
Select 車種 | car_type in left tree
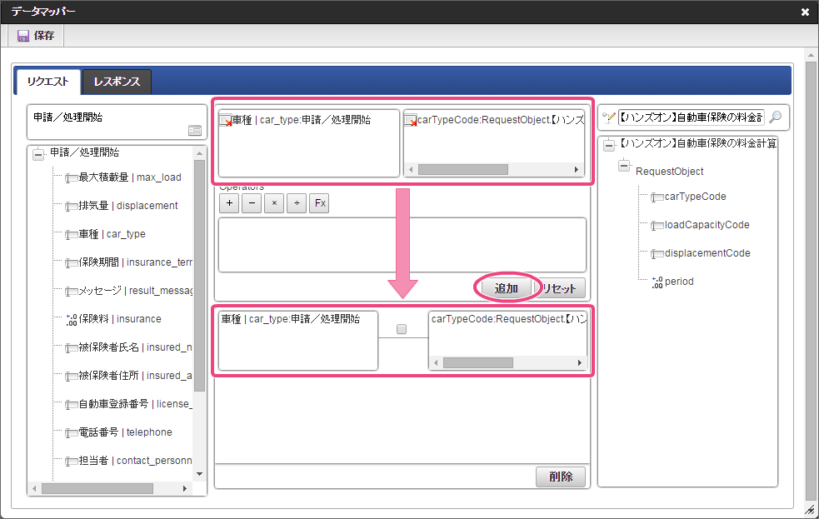[112, 234]
